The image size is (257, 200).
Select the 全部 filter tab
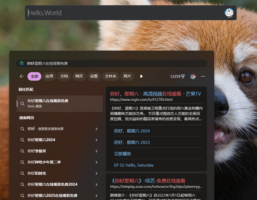[34, 76]
